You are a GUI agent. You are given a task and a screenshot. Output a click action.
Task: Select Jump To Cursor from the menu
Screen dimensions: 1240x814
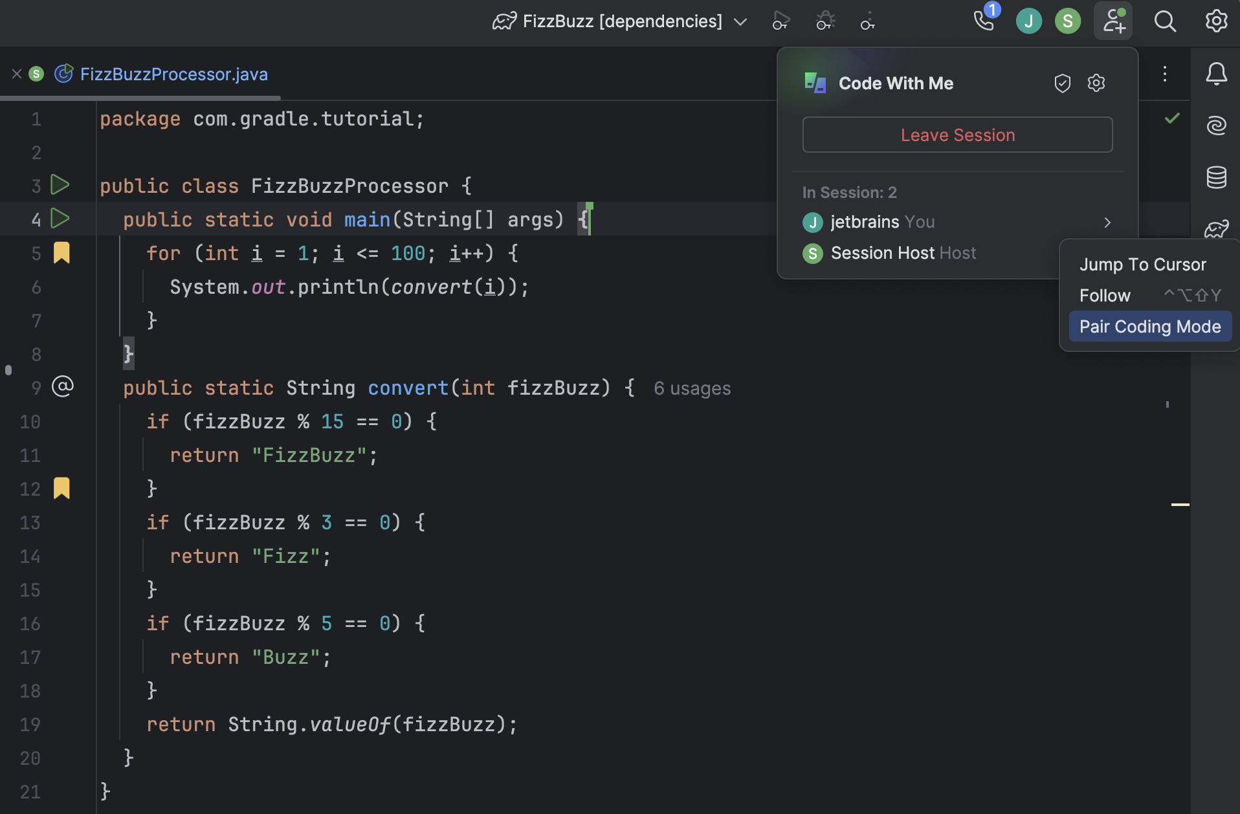(x=1142, y=264)
